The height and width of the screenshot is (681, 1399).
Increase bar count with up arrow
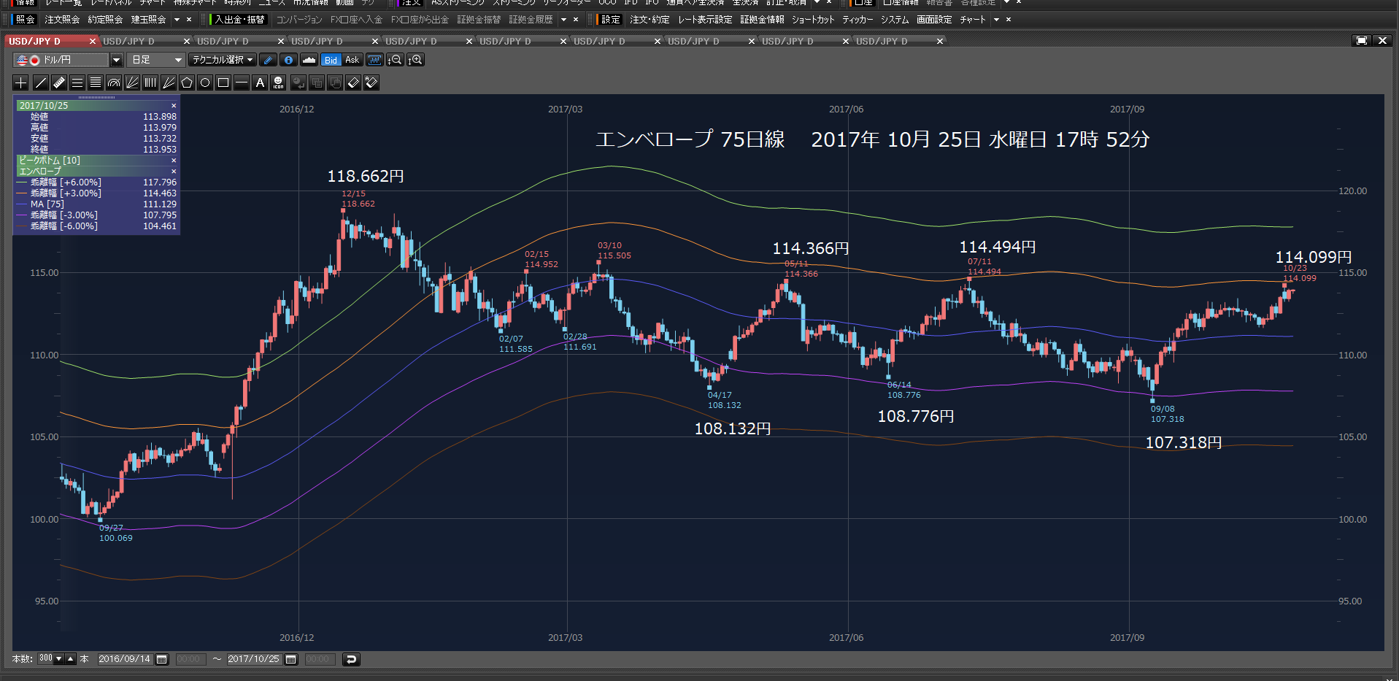click(x=71, y=659)
